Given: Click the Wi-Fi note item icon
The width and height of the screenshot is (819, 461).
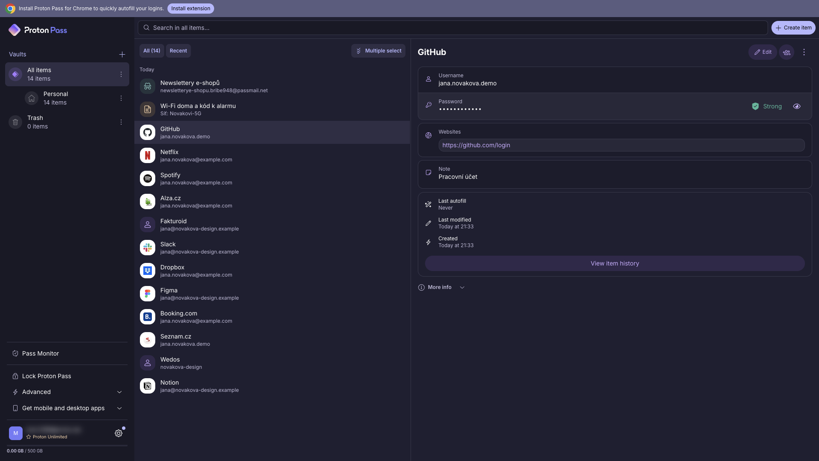Looking at the screenshot, I should point(148,109).
